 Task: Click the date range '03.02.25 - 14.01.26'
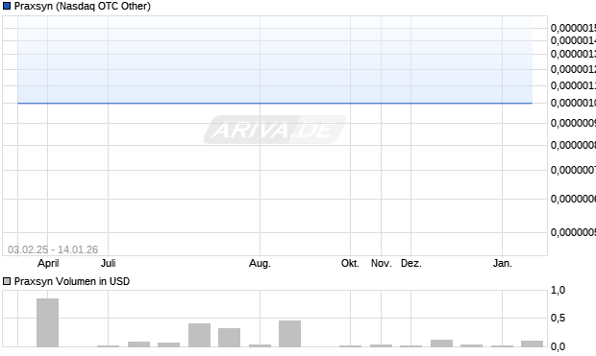[x=53, y=249]
